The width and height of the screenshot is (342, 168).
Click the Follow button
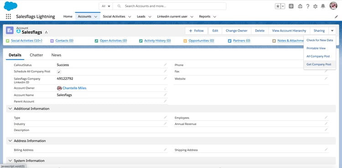[x=196, y=31]
